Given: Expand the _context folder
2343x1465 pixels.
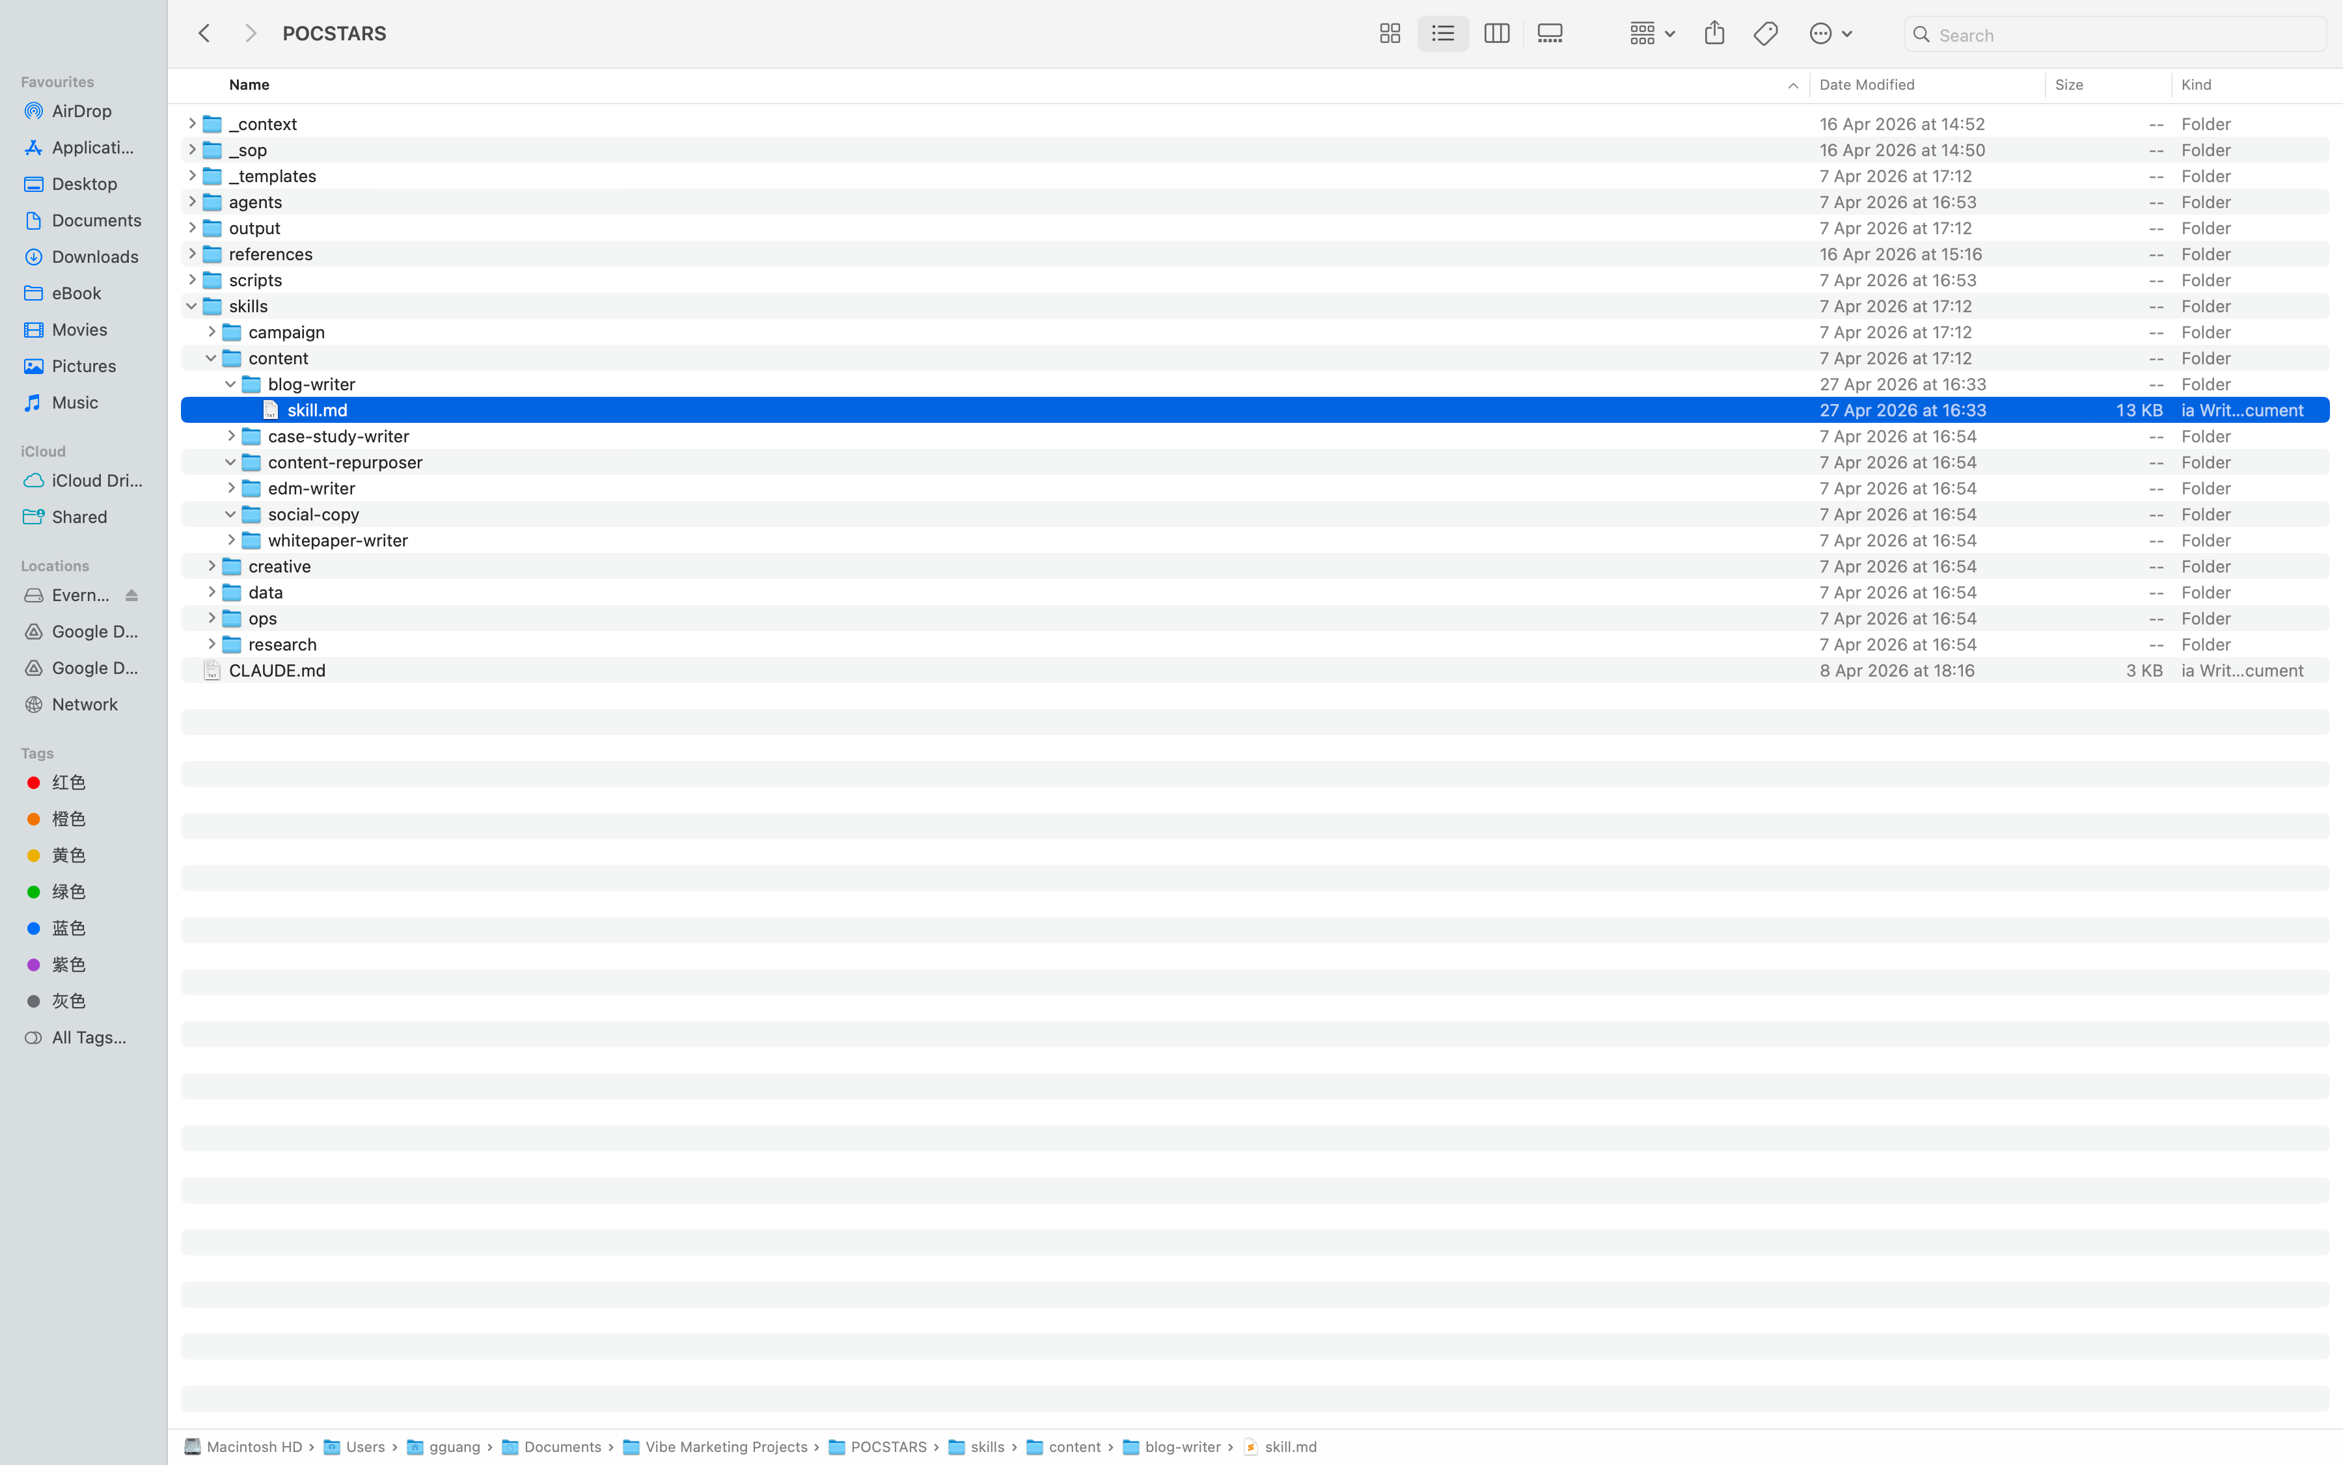Looking at the screenshot, I should 192,123.
